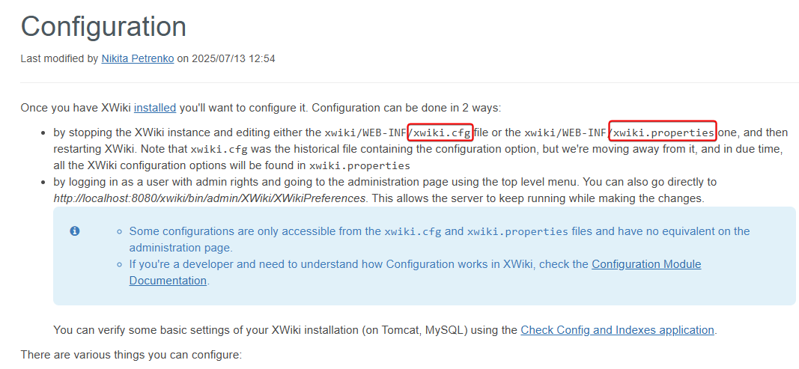799x369 pixels.
Task: Click xwiki.properties code text inside info box
Action: click(517, 232)
